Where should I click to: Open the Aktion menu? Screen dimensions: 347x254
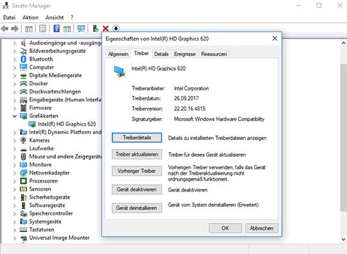[30, 17]
